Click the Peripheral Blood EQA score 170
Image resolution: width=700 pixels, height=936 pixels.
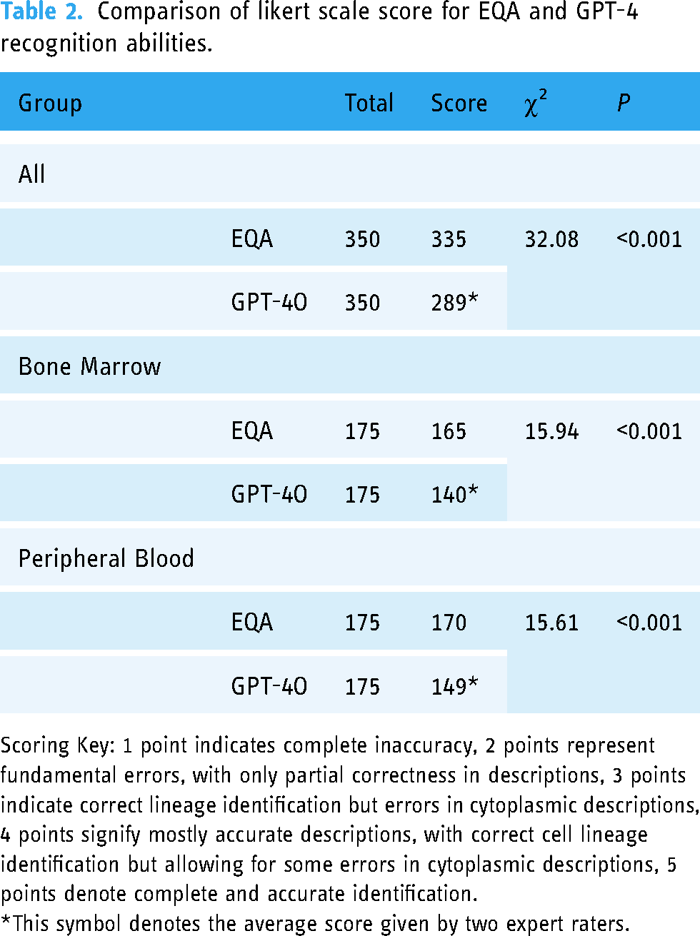[x=449, y=623]
